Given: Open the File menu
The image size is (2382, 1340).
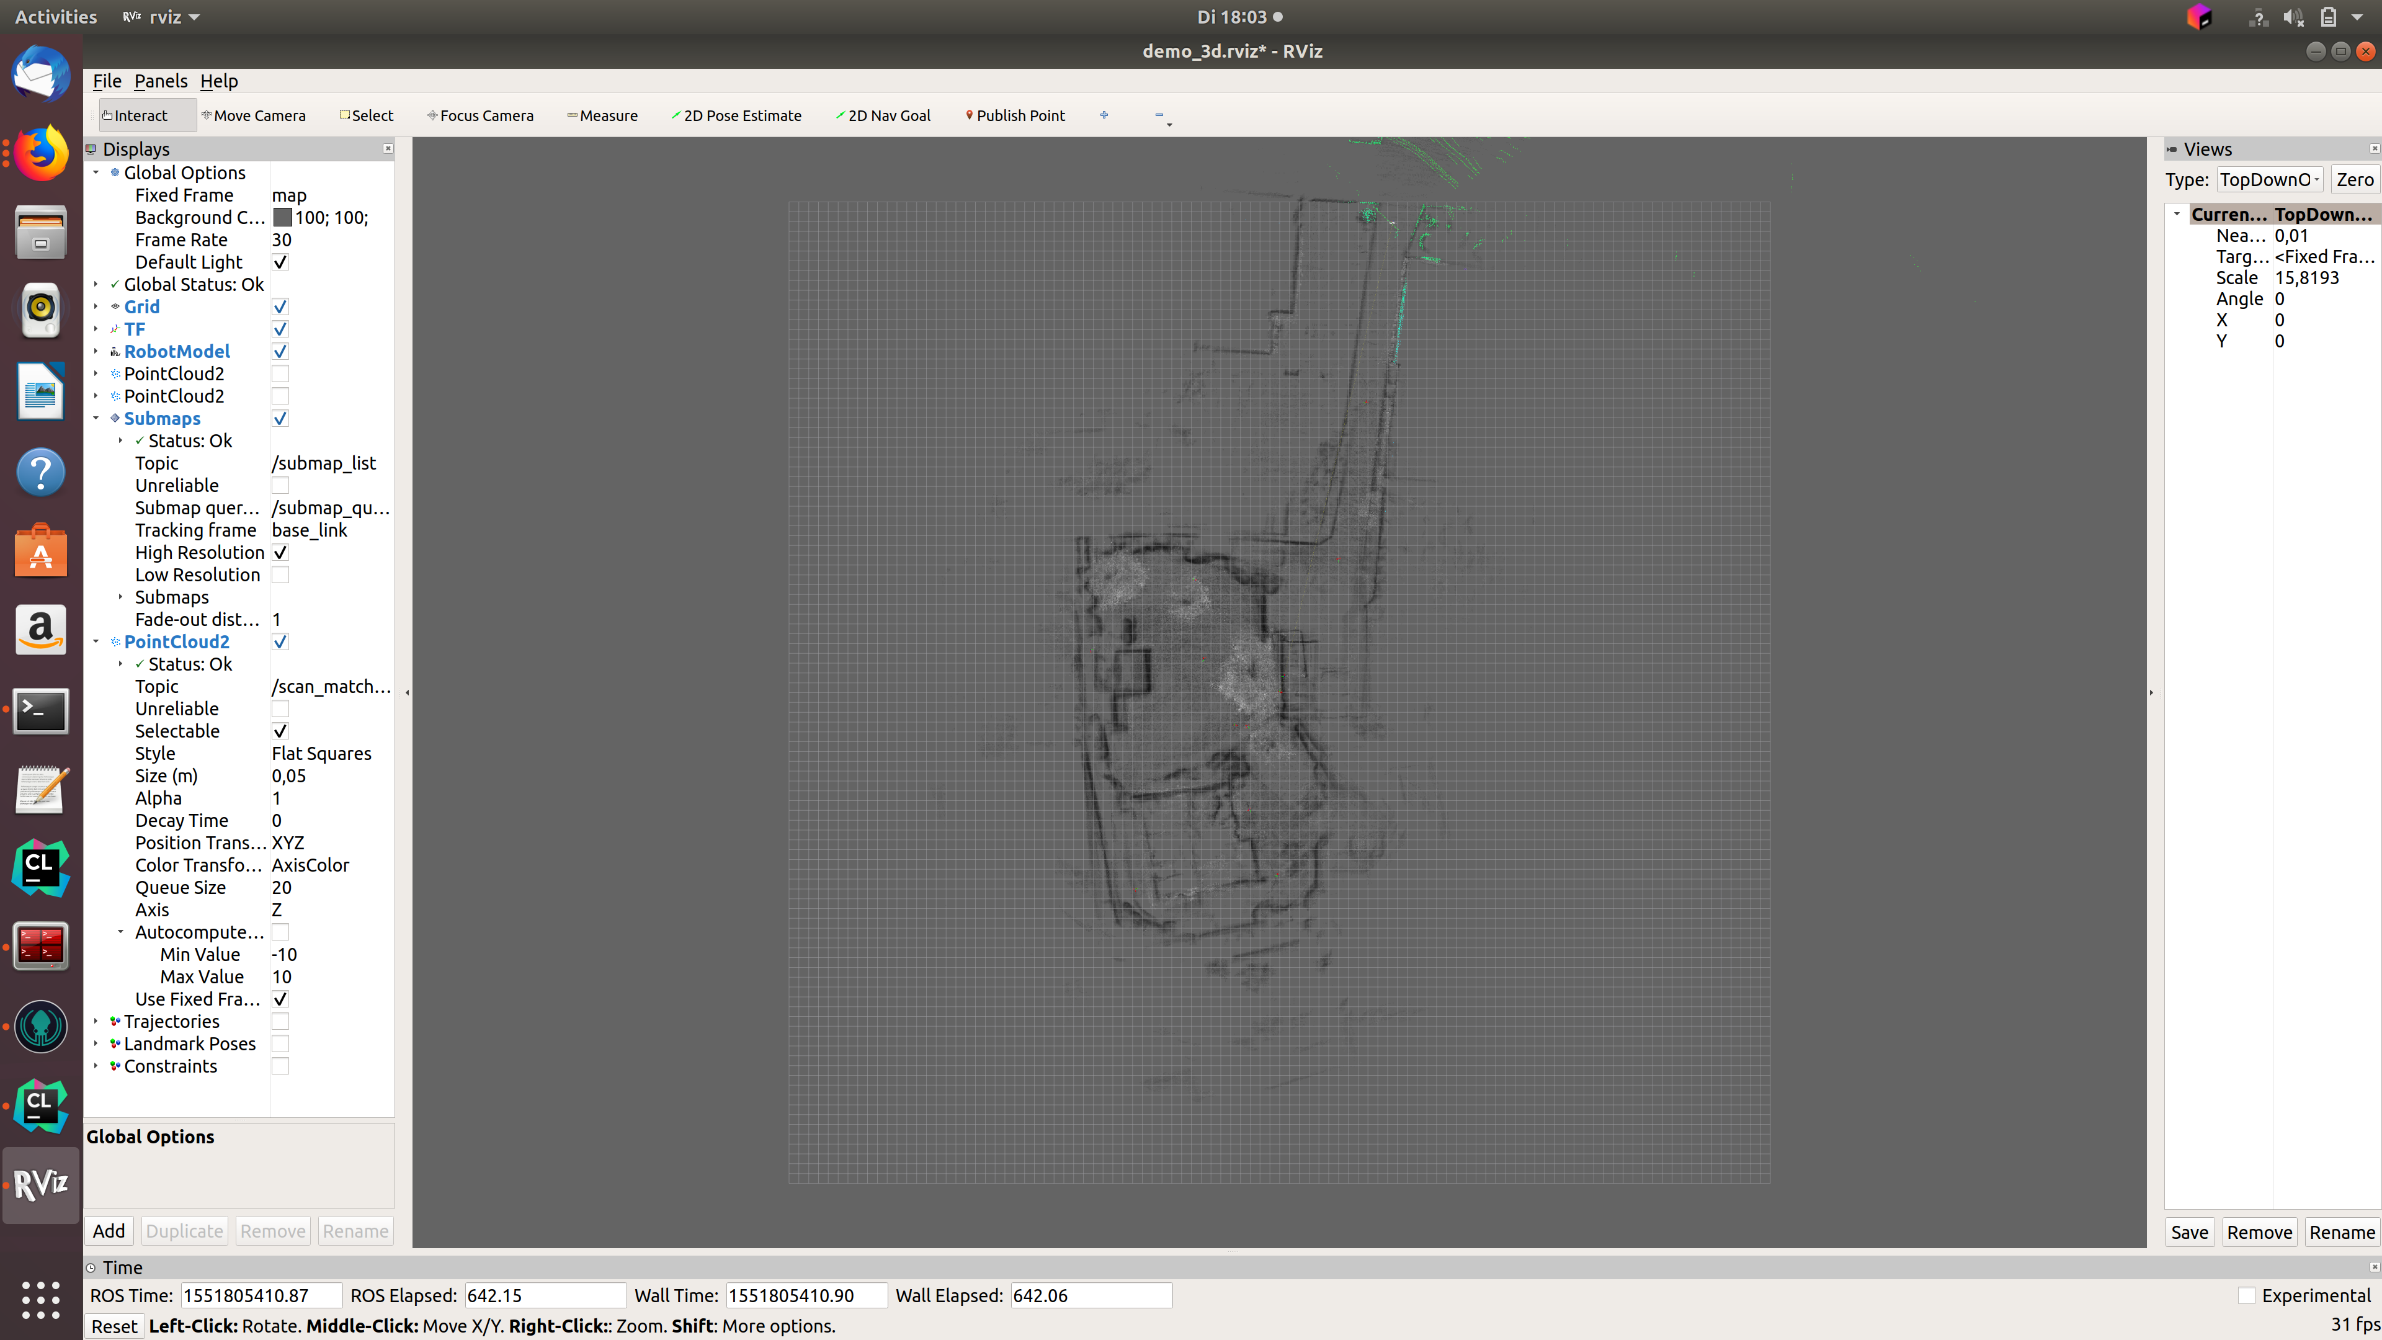Looking at the screenshot, I should [106, 81].
